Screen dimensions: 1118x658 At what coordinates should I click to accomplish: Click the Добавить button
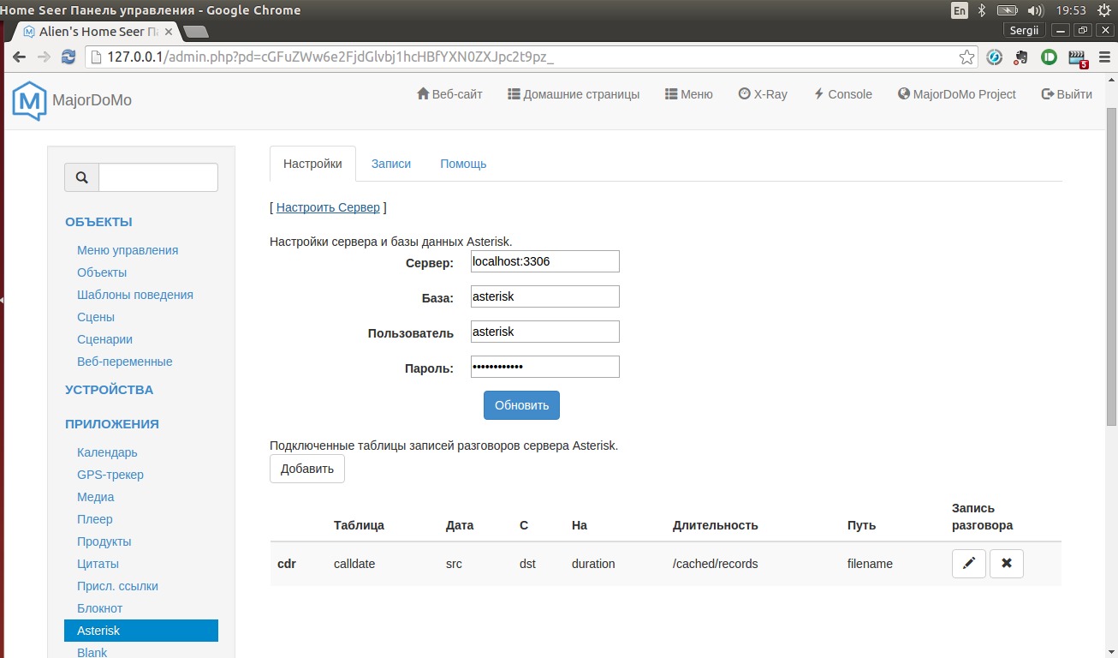307,469
